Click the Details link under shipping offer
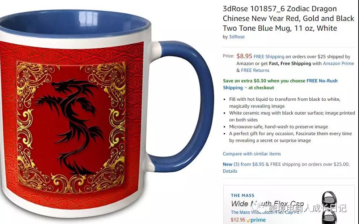 (x=230, y=171)
